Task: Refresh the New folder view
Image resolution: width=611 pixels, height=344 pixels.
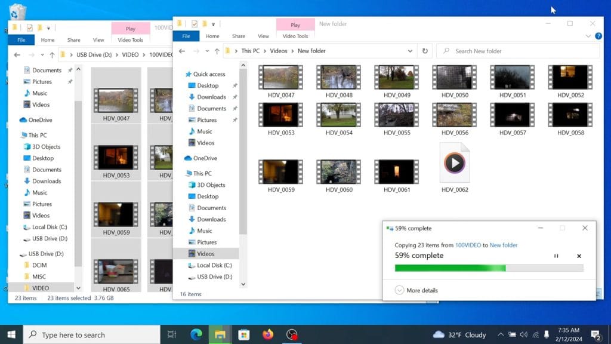Action: pos(425,51)
